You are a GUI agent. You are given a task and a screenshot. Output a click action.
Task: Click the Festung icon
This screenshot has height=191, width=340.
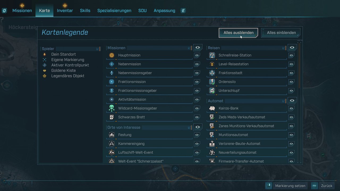point(112,135)
